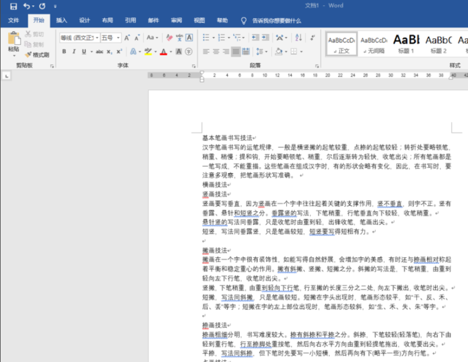Open the 布局 (Layout) ribbon tab
The width and height of the screenshot is (468, 362).
[107, 21]
